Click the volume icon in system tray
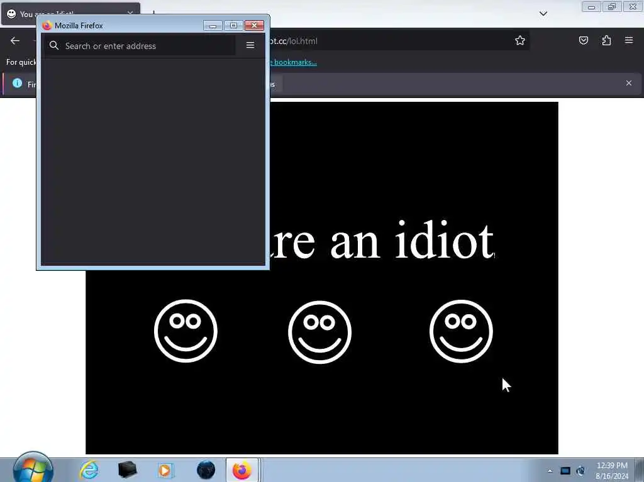Viewport: 644px width, 482px height. click(580, 471)
